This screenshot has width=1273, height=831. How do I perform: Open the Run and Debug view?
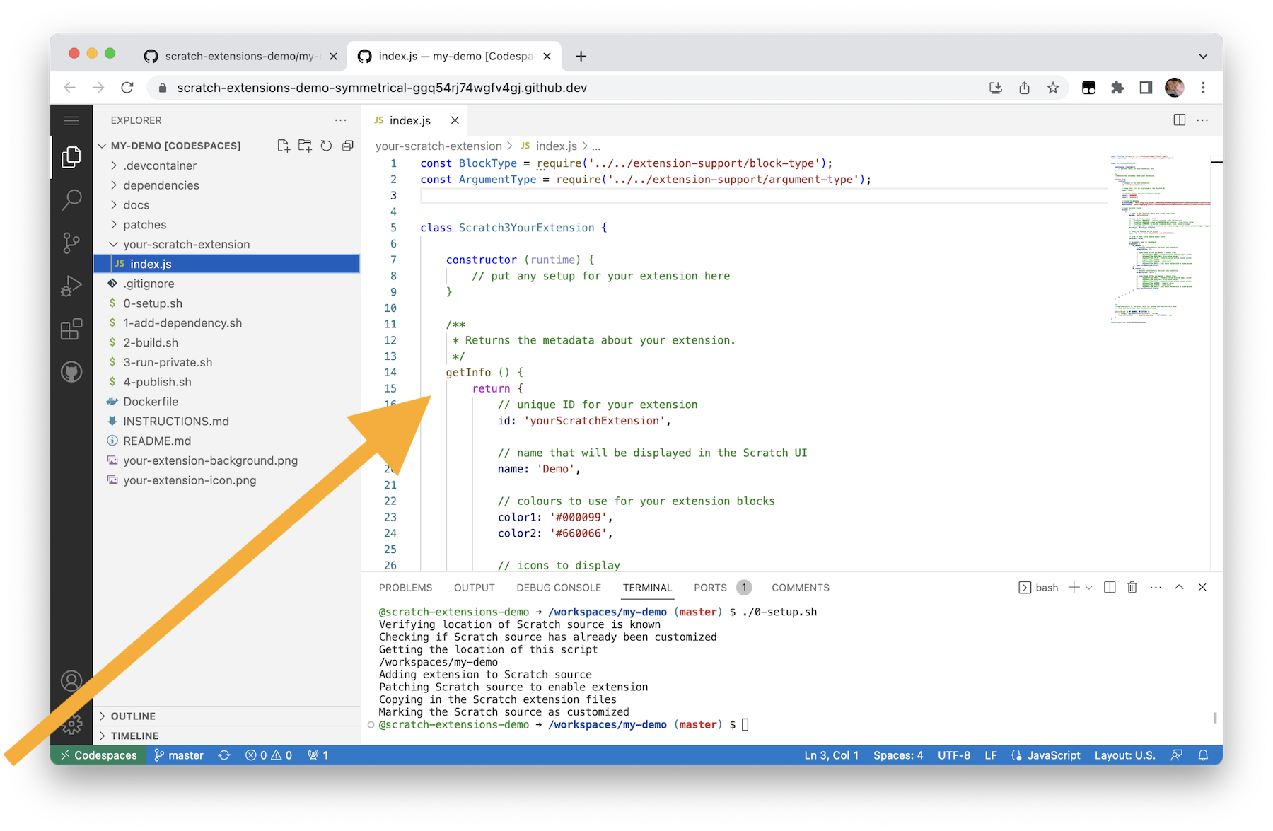tap(71, 286)
